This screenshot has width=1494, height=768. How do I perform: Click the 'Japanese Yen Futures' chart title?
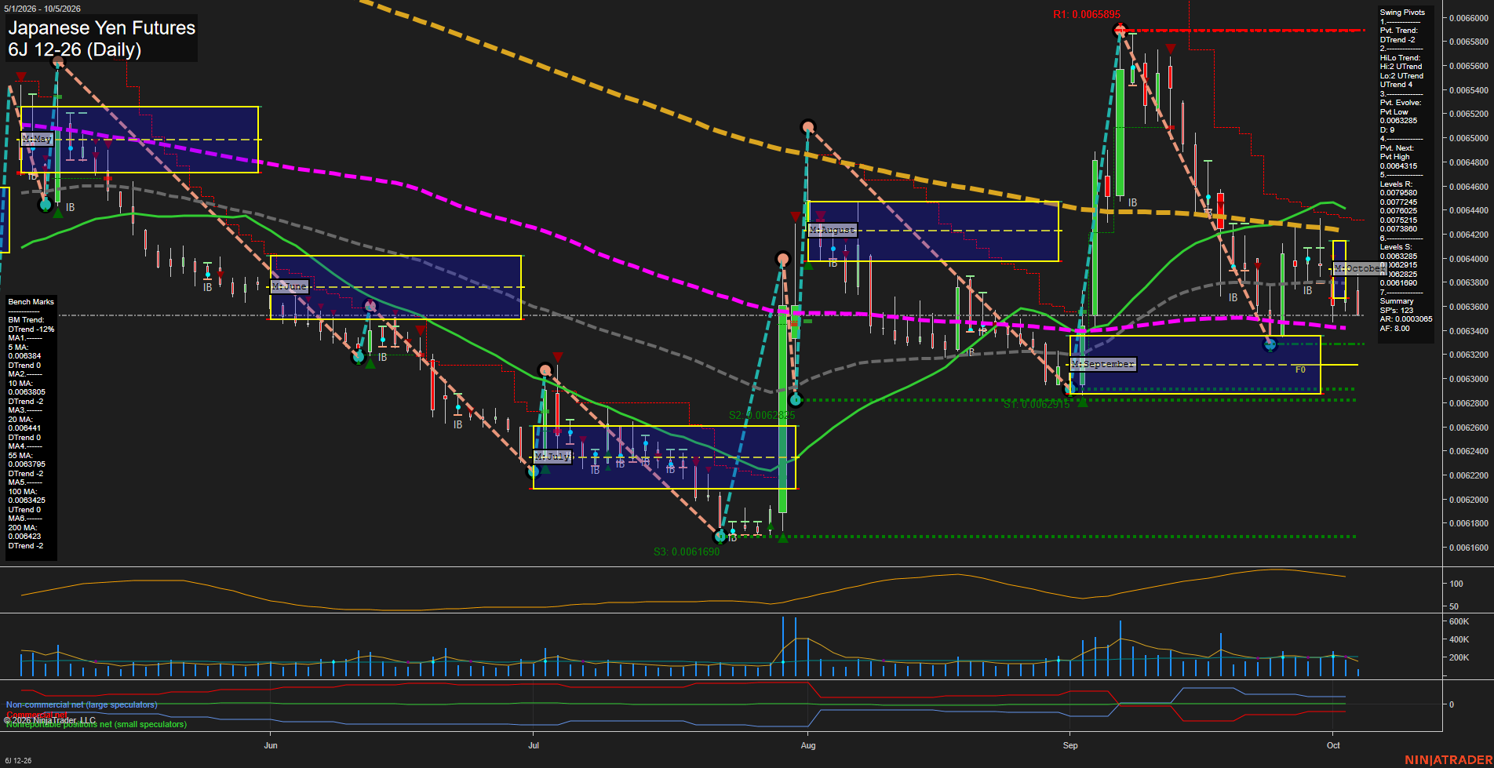(x=101, y=27)
